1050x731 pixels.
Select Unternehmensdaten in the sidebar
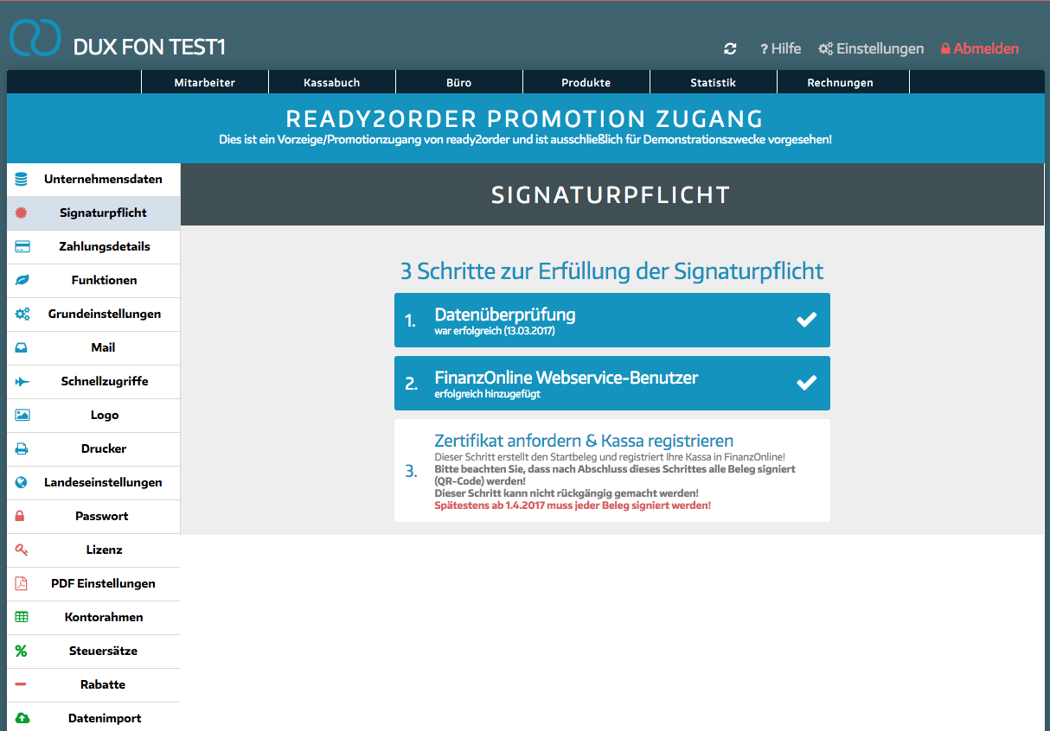point(93,180)
